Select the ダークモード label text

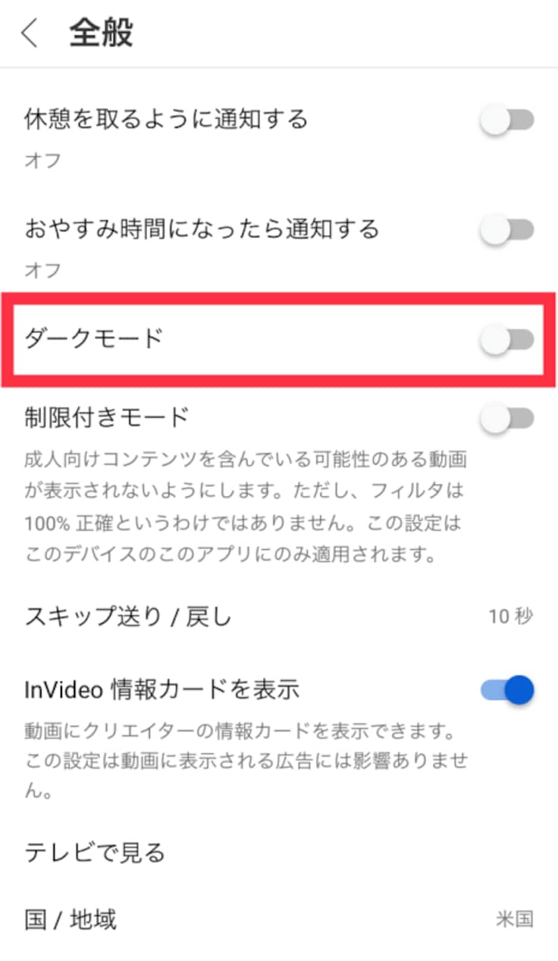coord(94,339)
